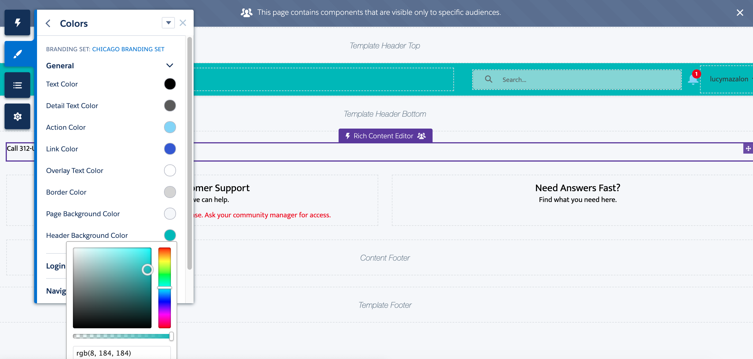Open the lucymazalon user menu
This screenshot has width=753, height=359.
(729, 79)
